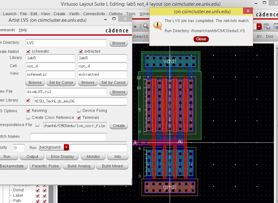Toggle the extracted netlist checkbox
The image size is (278, 203).
[81, 51]
